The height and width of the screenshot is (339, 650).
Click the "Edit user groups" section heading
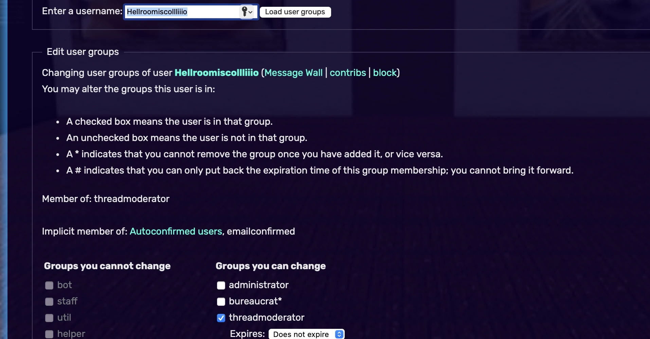[x=83, y=52]
